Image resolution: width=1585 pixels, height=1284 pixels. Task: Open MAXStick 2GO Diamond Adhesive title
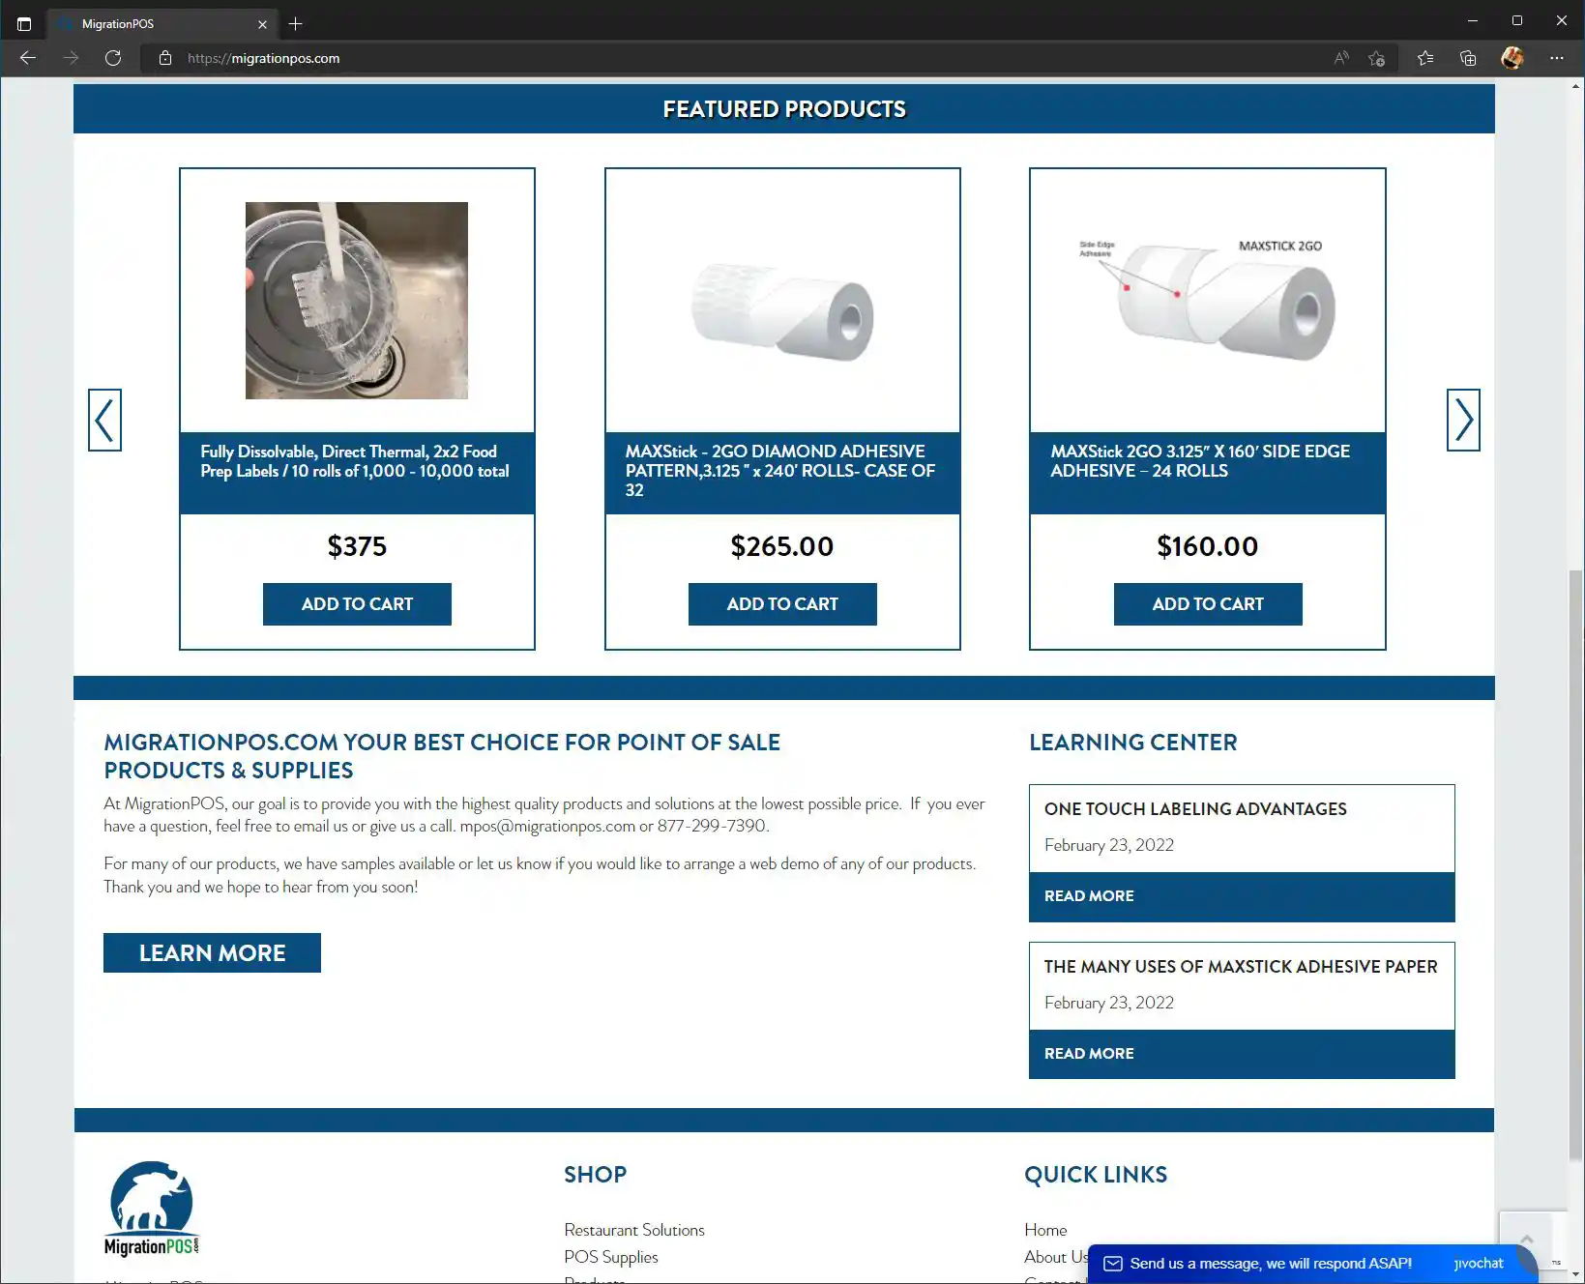click(780, 471)
